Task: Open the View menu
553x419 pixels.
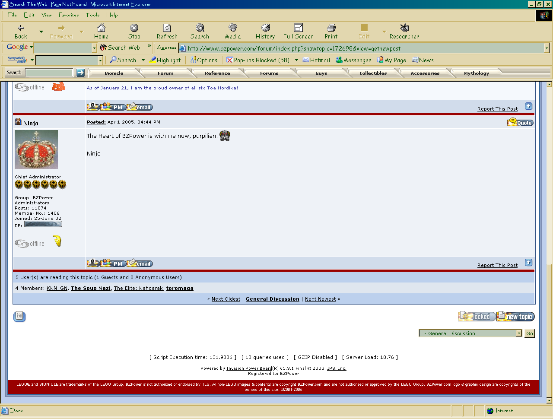Action: click(x=46, y=15)
